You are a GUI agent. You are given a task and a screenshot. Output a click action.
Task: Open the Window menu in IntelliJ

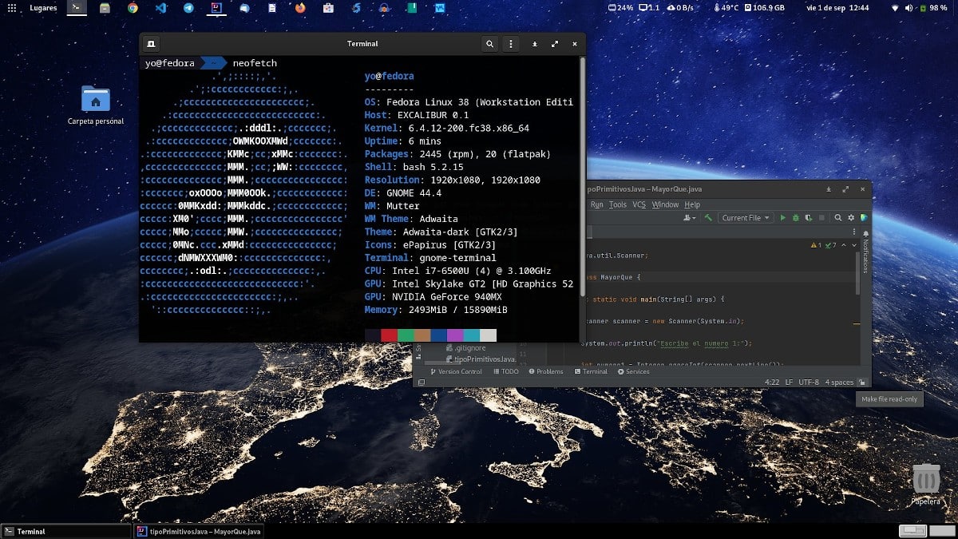[665, 204]
